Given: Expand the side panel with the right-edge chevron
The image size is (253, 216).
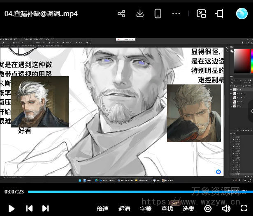Looking at the screenshot, I should click(251, 111).
